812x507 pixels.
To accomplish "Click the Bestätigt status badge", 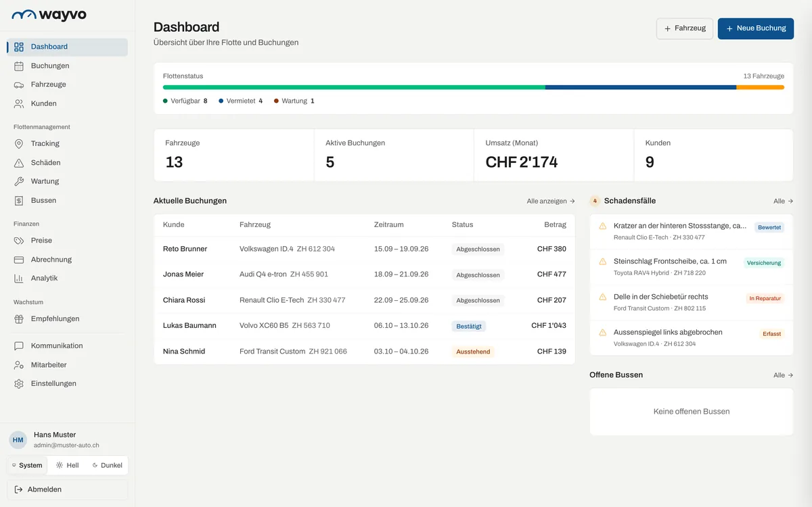I will tap(469, 326).
